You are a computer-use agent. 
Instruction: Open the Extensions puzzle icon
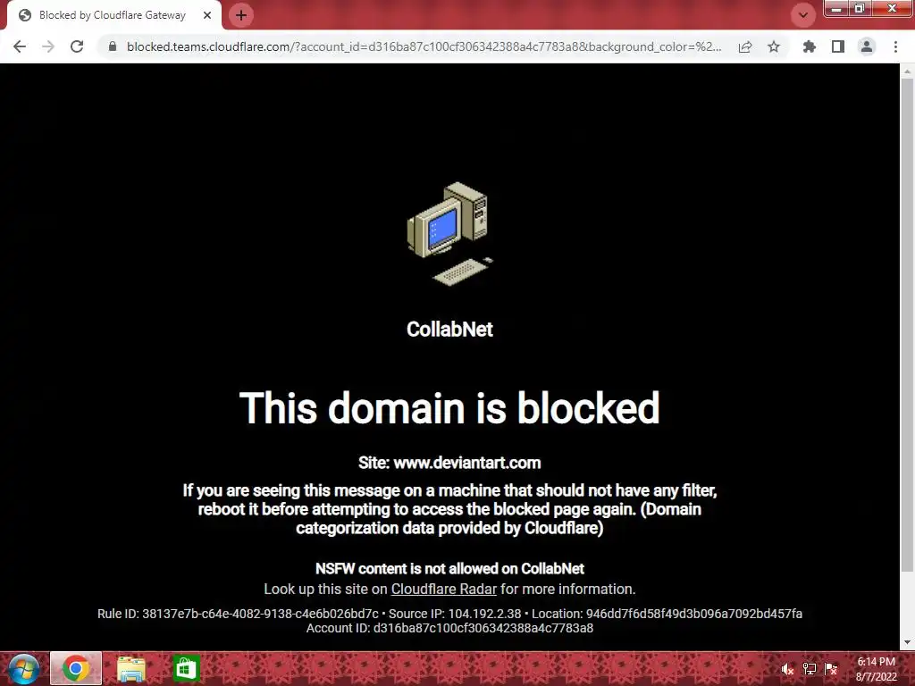click(x=809, y=46)
